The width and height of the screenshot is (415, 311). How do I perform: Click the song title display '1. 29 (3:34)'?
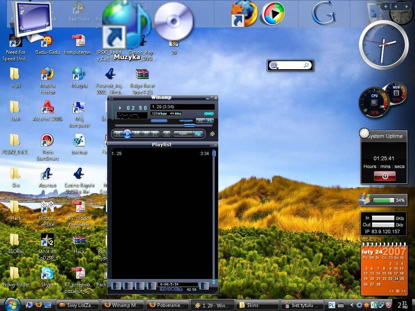[182, 107]
